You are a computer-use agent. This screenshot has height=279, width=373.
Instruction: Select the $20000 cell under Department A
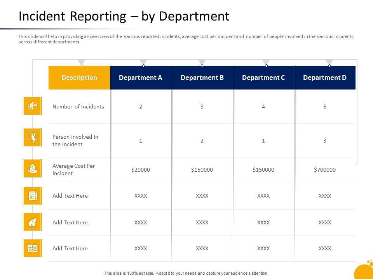(x=141, y=170)
